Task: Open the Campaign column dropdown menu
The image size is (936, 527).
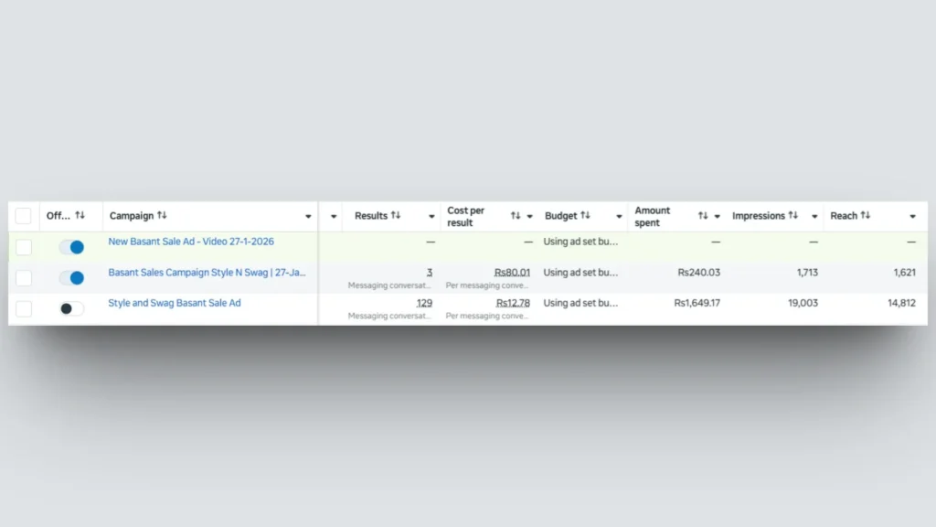Action: 308,217
